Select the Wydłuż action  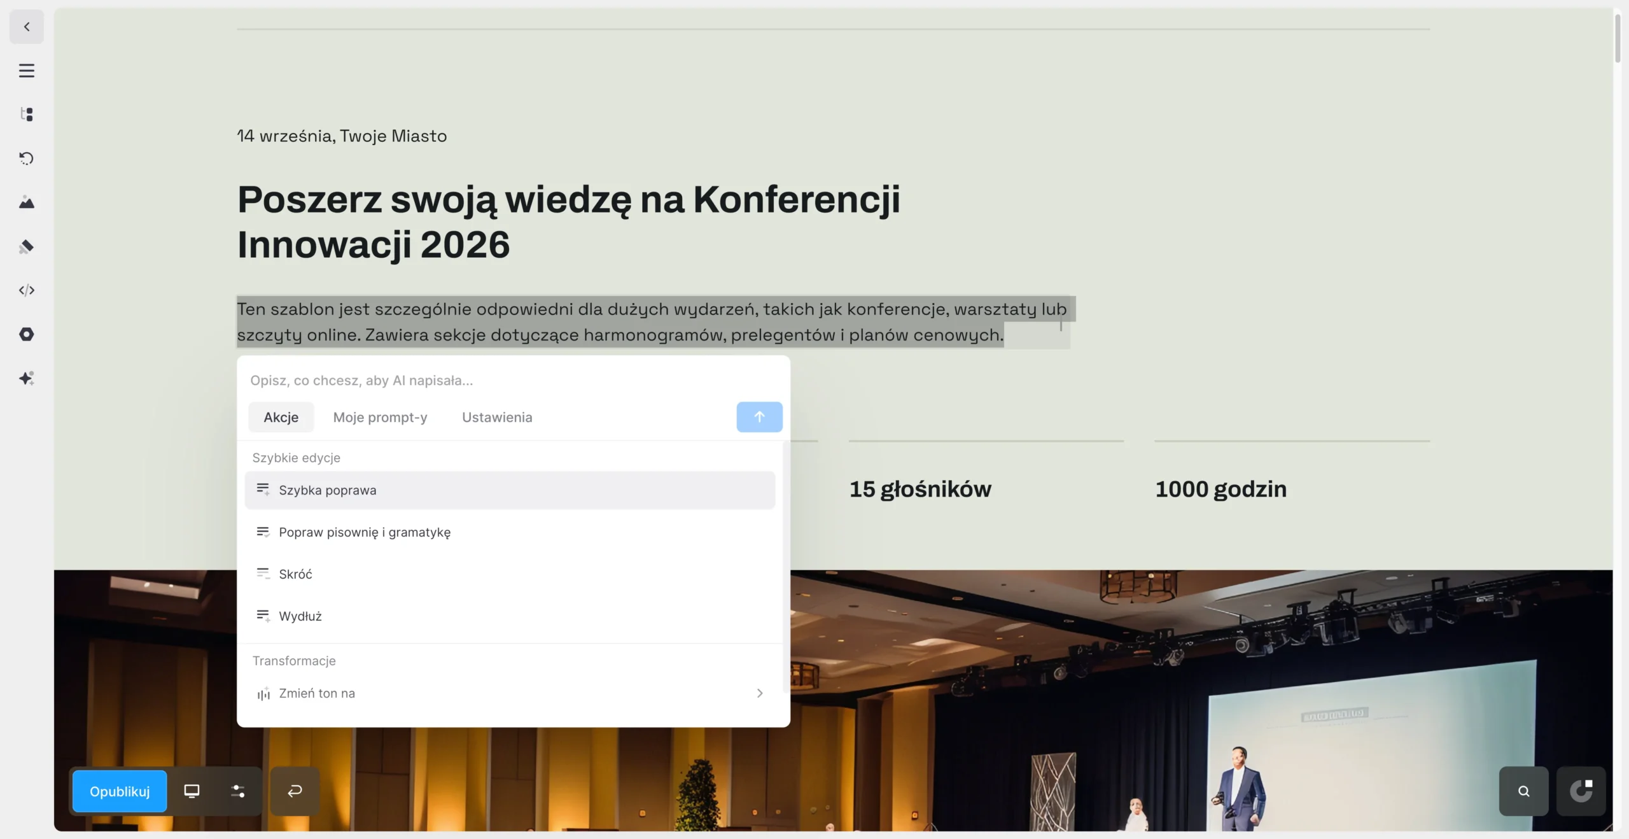510,616
